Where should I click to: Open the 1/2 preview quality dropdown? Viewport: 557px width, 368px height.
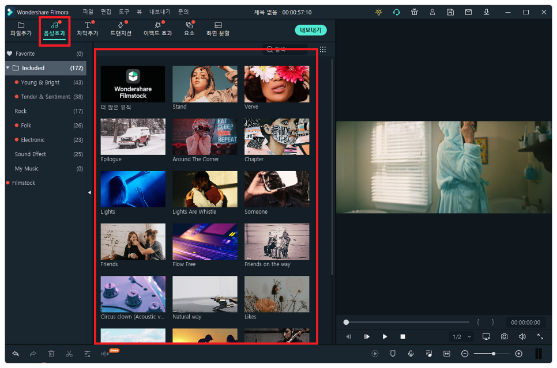[461, 336]
